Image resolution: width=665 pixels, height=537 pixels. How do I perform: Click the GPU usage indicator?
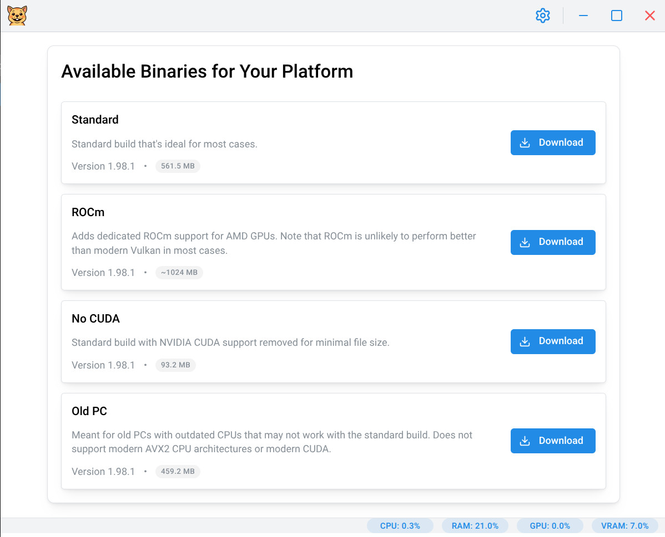pos(550,526)
